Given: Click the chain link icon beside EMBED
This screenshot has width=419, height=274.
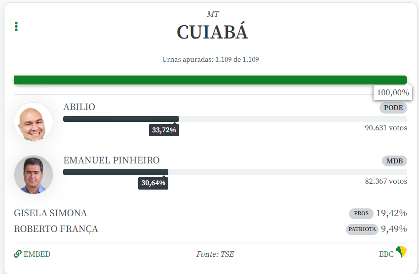Looking at the screenshot, I should tap(18, 254).
